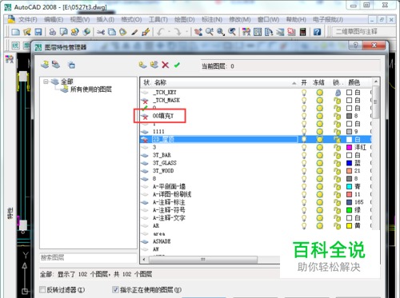400x298 pixels.
Task: Open the Undo history dropdown arrow
Action: [169, 32]
